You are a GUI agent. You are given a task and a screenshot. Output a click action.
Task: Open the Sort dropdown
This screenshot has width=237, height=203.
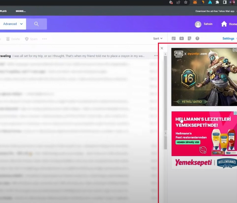point(158,38)
